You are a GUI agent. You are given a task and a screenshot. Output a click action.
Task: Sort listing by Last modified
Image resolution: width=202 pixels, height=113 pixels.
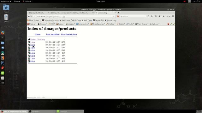[53, 34]
